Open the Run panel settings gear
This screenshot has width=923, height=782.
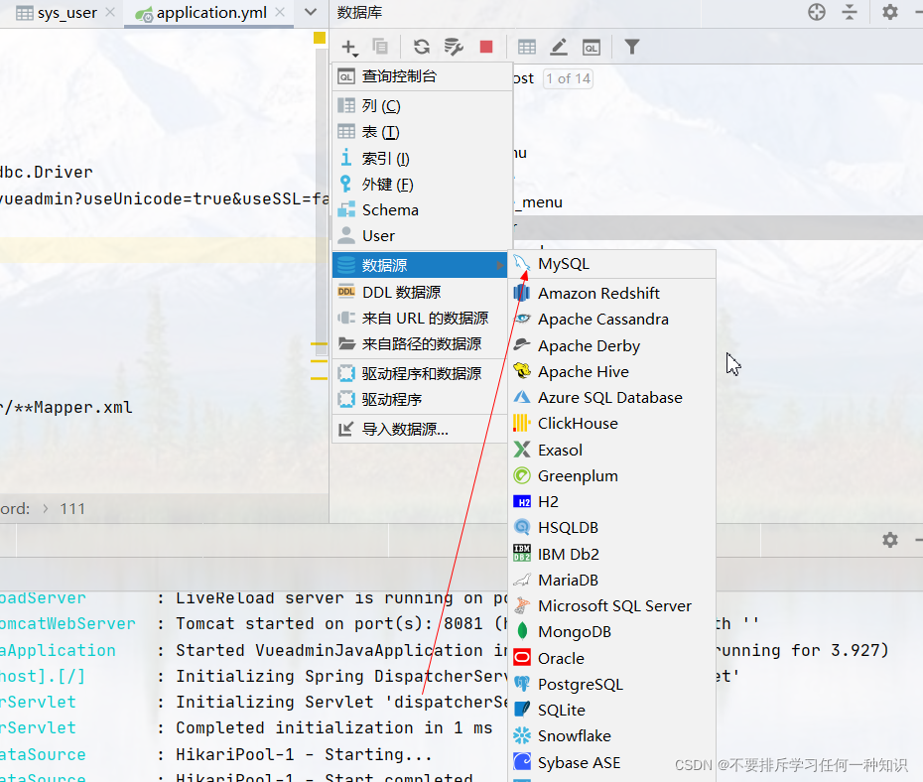tap(890, 540)
